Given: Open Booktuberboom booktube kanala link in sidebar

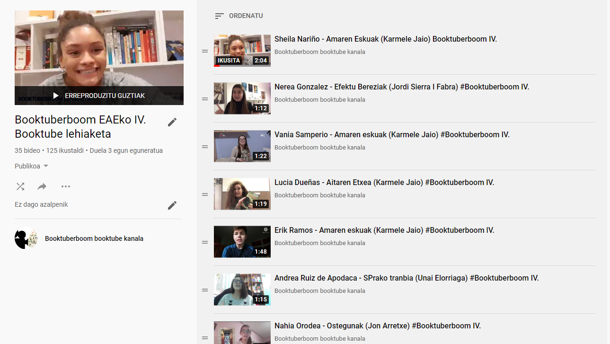Looking at the screenshot, I should pos(94,238).
